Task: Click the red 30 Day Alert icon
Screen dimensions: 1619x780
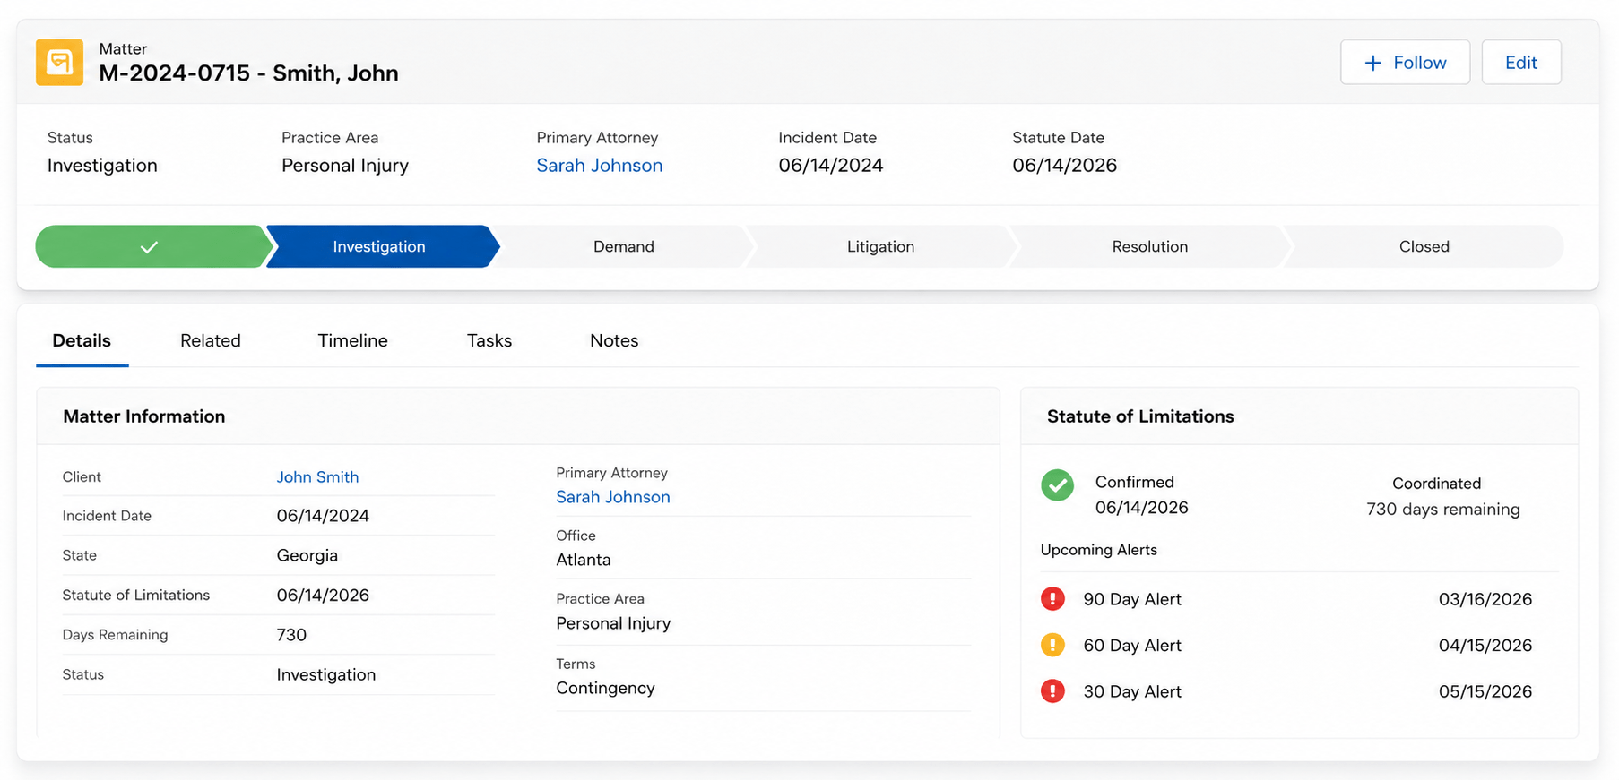Action: pos(1052,691)
